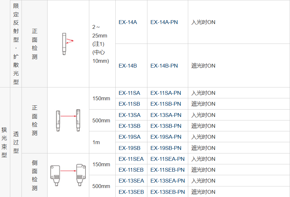Open the EX-19SB-PN link
Viewport: 290px width, 197px height.
(x=166, y=148)
